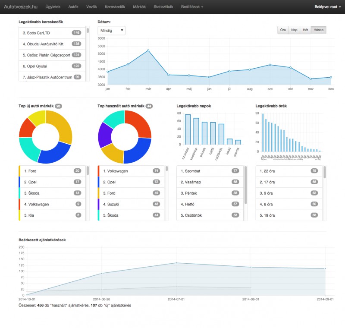Click the március peak data point on line chart
This screenshot has height=328, width=345.
coord(148,50)
